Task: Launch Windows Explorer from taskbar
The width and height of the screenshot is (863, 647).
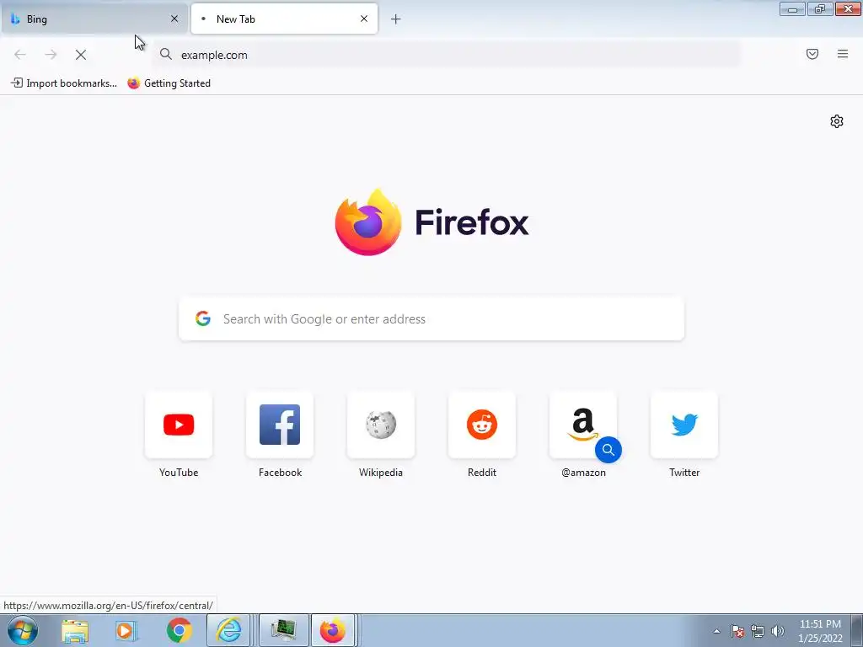Action: point(75,630)
